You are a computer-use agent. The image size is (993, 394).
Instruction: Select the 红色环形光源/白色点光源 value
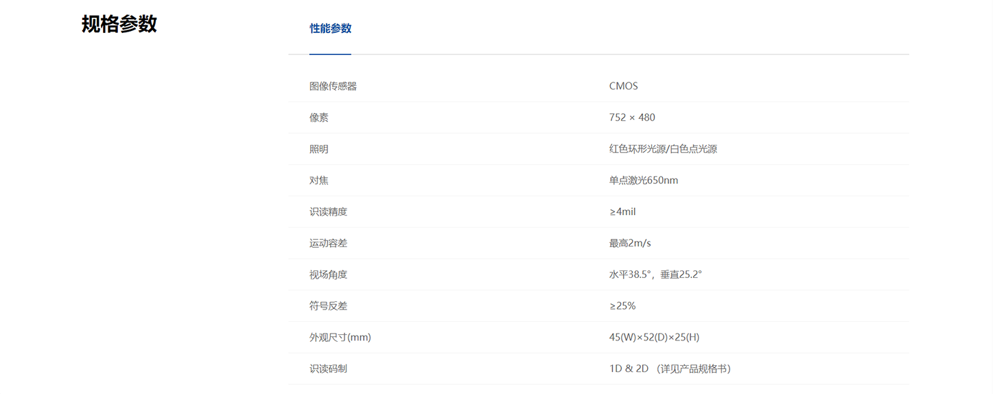(x=663, y=149)
